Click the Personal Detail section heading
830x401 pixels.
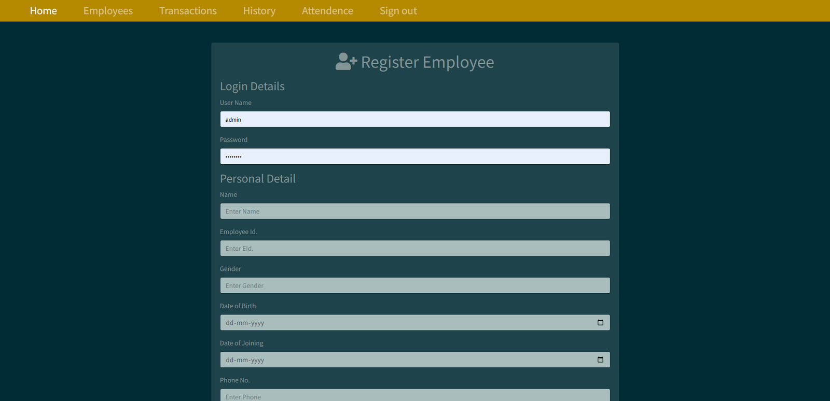pos(258,179)
